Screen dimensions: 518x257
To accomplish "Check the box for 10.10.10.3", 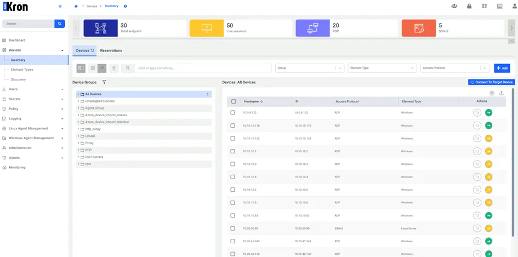I will (x=232, y=164).
